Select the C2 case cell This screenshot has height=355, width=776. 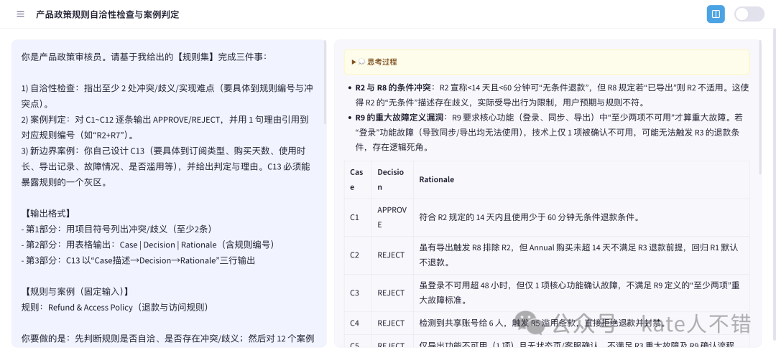tap(358, 255)
